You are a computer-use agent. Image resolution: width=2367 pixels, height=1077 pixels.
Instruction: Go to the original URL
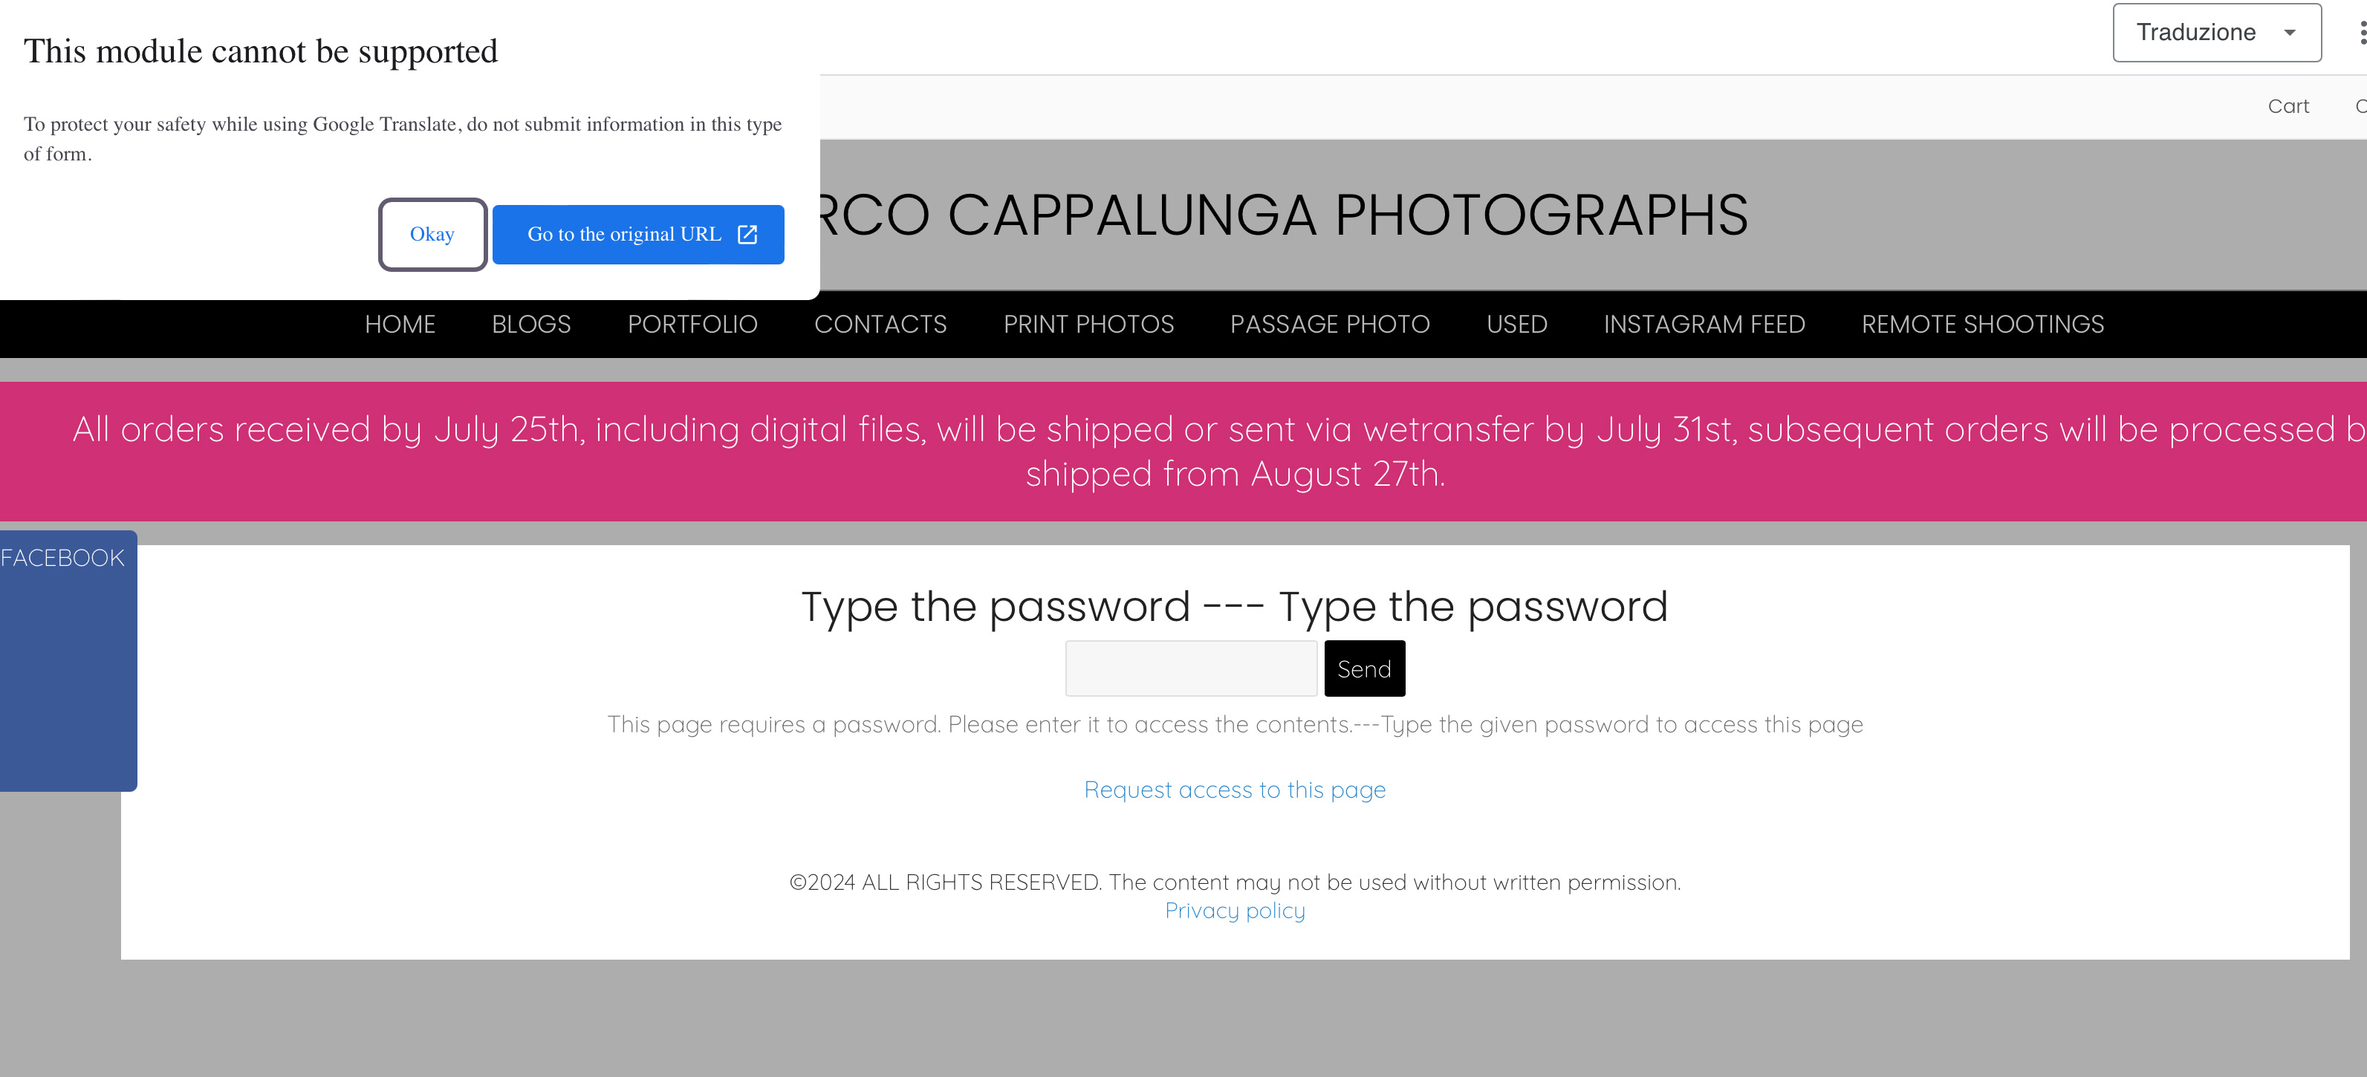pos(637,234)
